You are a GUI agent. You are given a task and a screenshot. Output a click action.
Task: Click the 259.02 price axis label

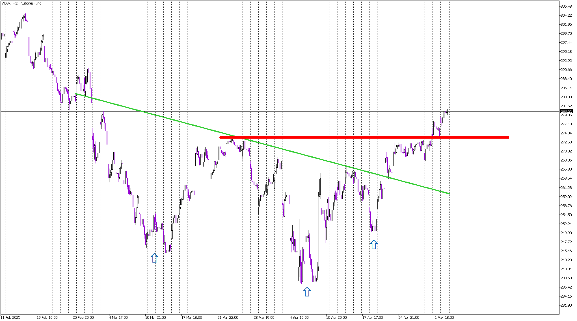click(566, 197)
